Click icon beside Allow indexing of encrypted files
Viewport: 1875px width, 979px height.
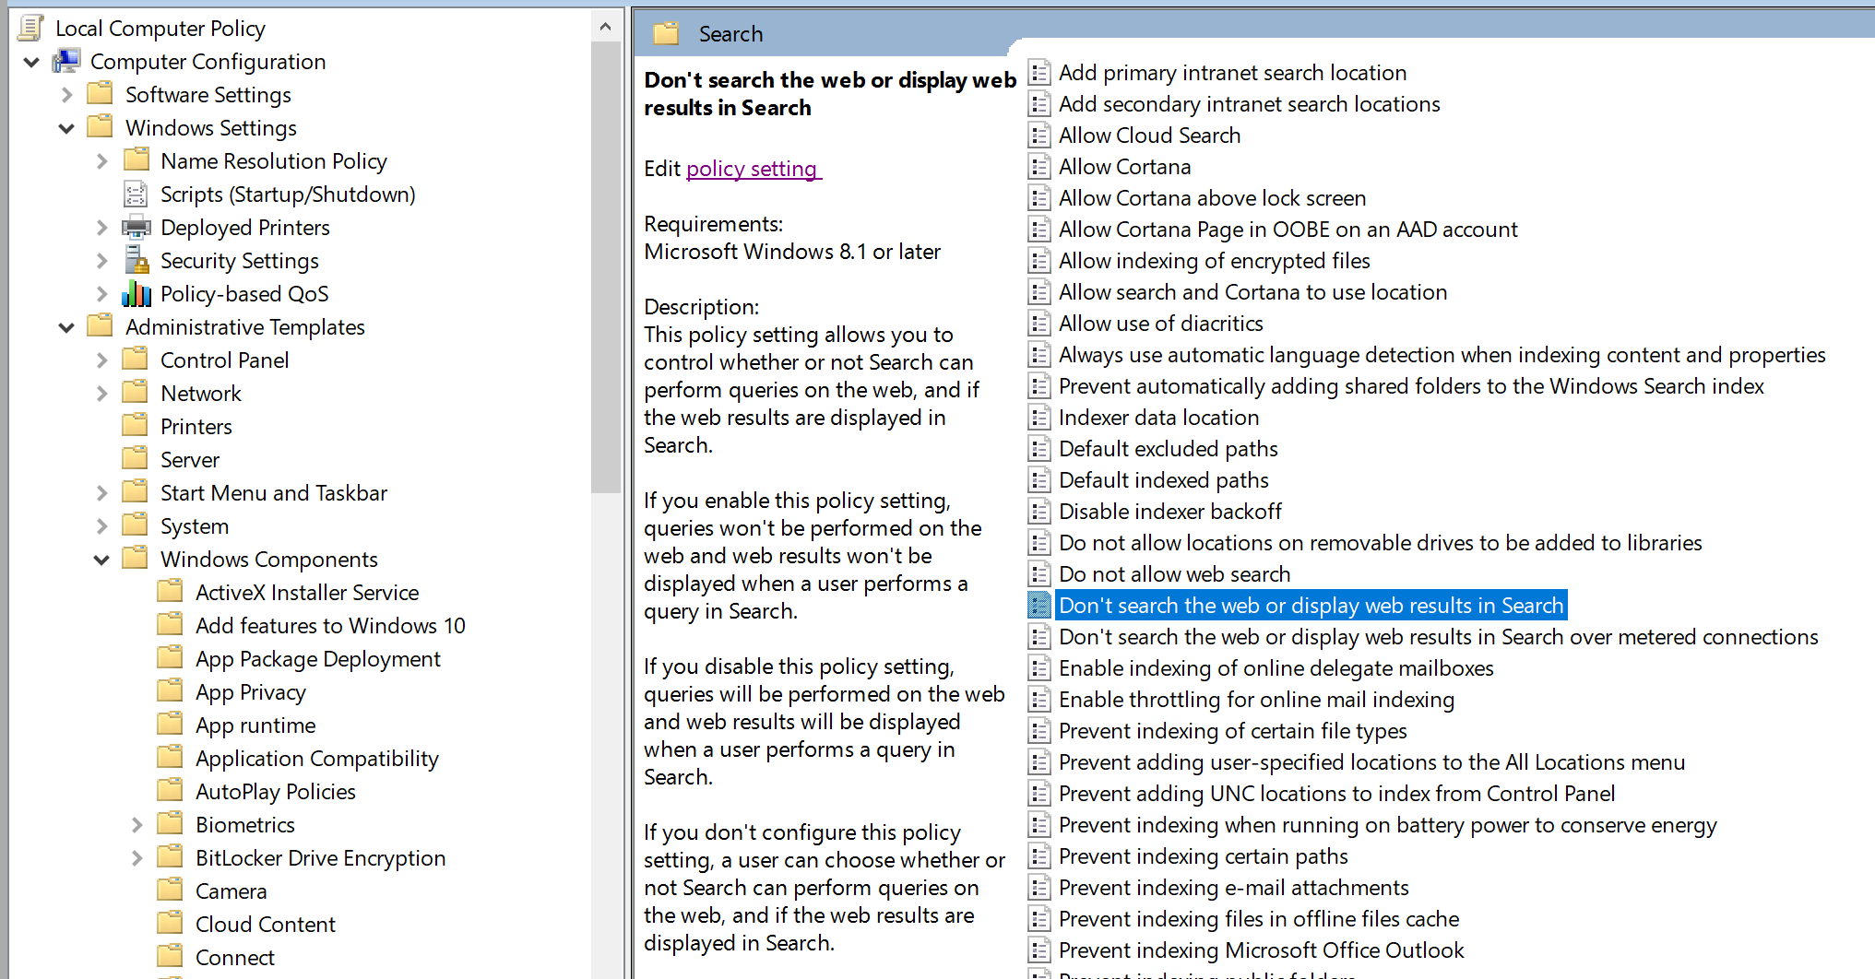tap(1039, 261)
